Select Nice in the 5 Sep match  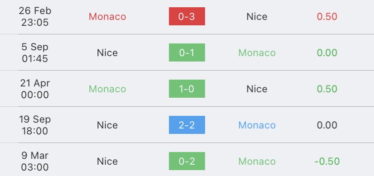tap(108, 53)
